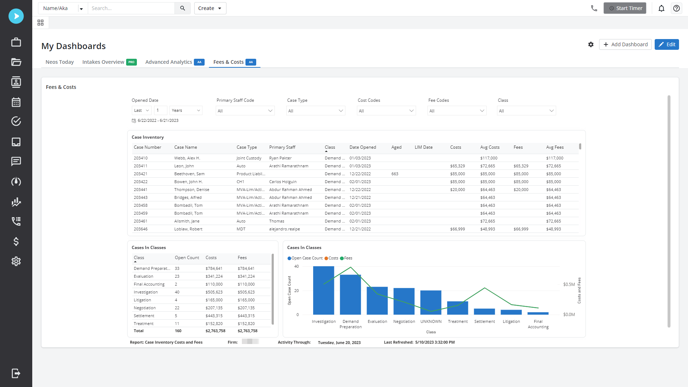Click the Add Dashboard button
The width and height of the screenshot is (688, 387).
(625, 44)
